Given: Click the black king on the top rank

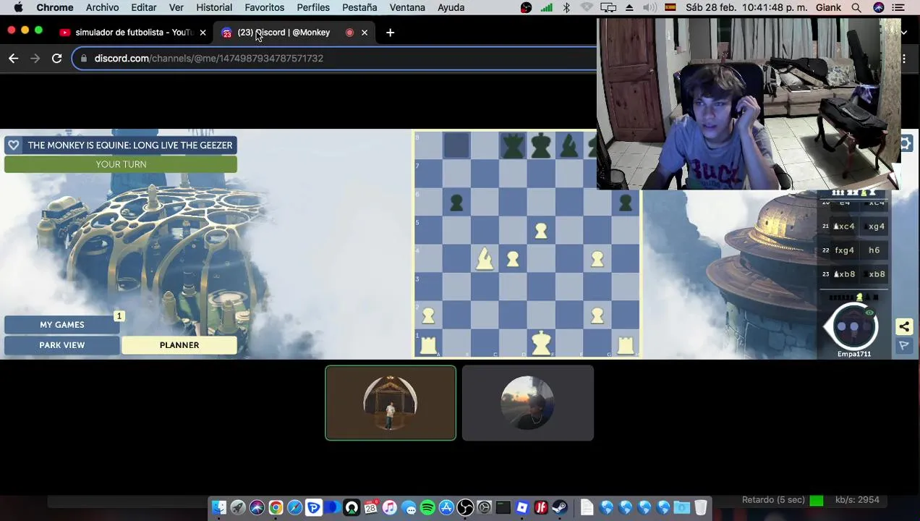Looking at the screenshot, I should pyautogui.click(x=540, y=145).
